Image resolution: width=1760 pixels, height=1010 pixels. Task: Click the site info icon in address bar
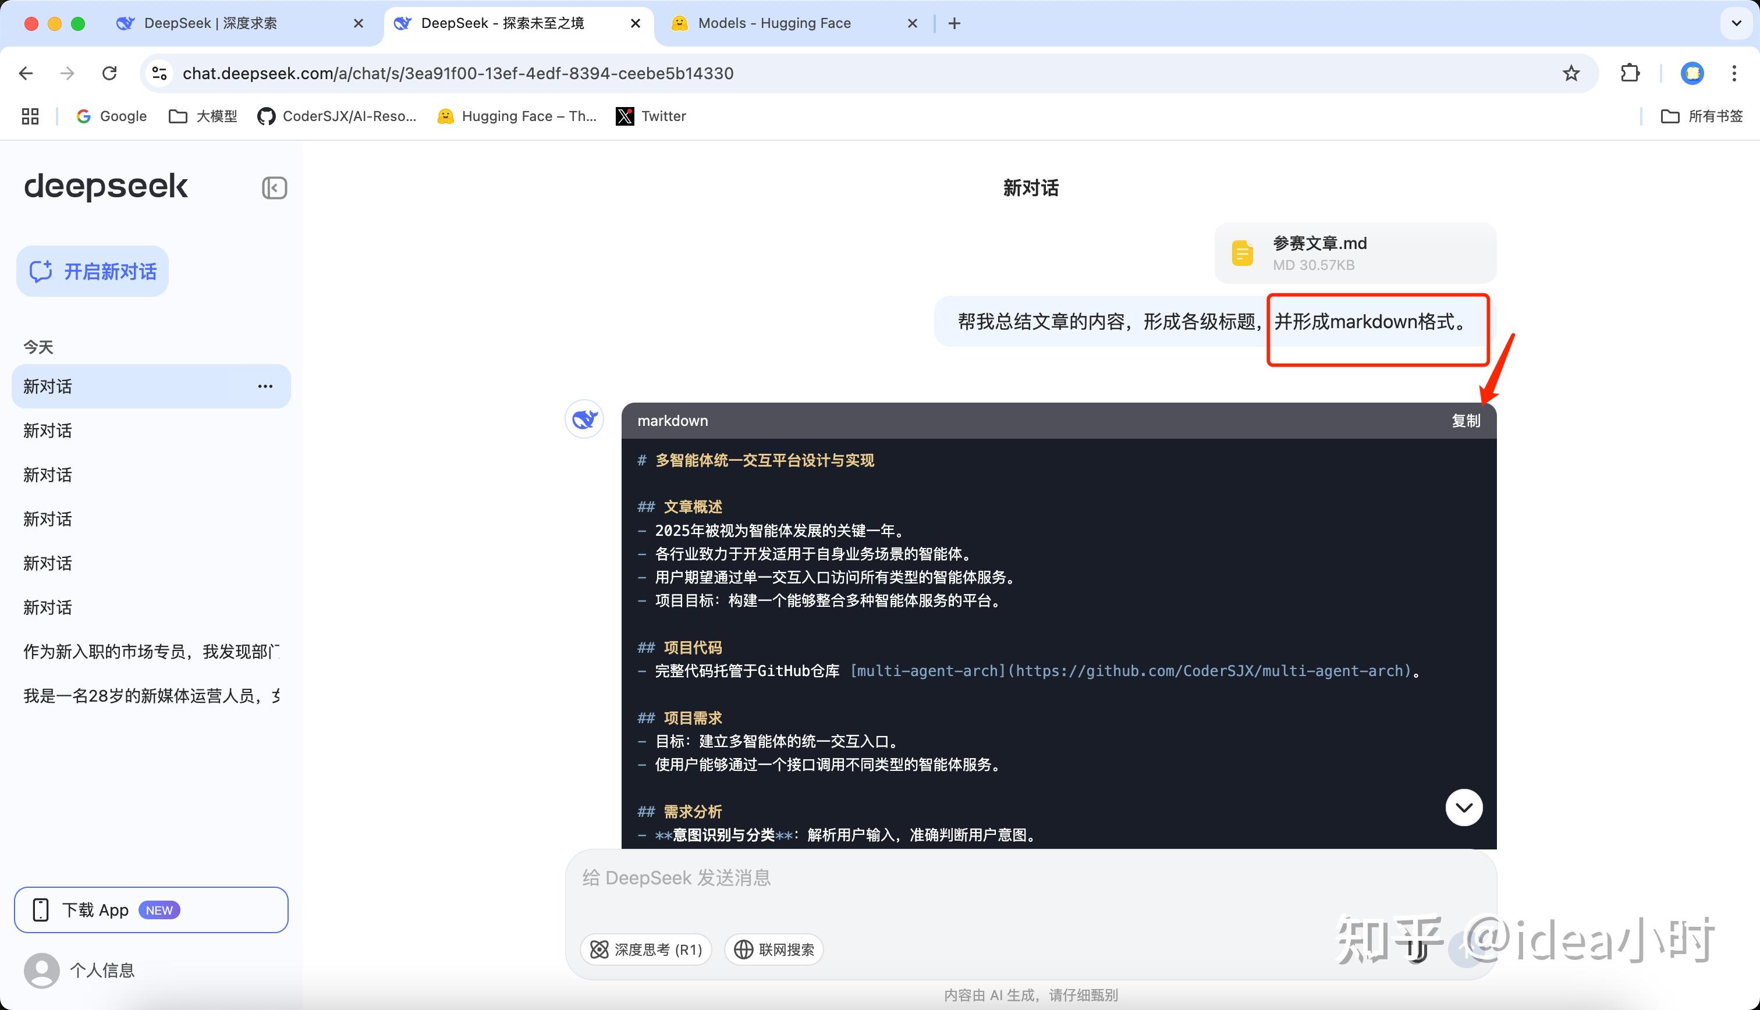click(159, 73)
